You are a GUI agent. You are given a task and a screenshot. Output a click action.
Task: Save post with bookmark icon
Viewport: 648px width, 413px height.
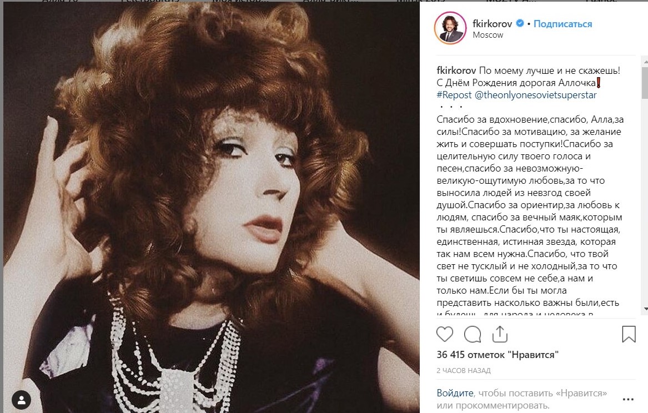click(629, 334)
